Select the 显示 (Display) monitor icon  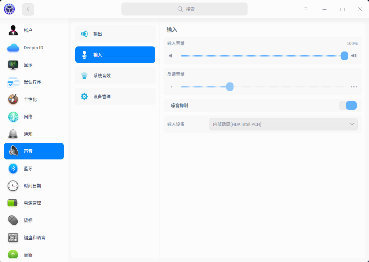[x=13, y=65]
